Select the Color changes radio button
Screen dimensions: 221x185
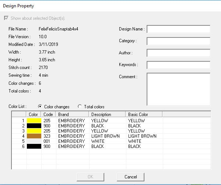click(40, 107)
